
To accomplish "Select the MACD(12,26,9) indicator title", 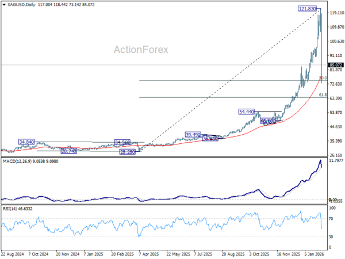I will tap(17, 162).
